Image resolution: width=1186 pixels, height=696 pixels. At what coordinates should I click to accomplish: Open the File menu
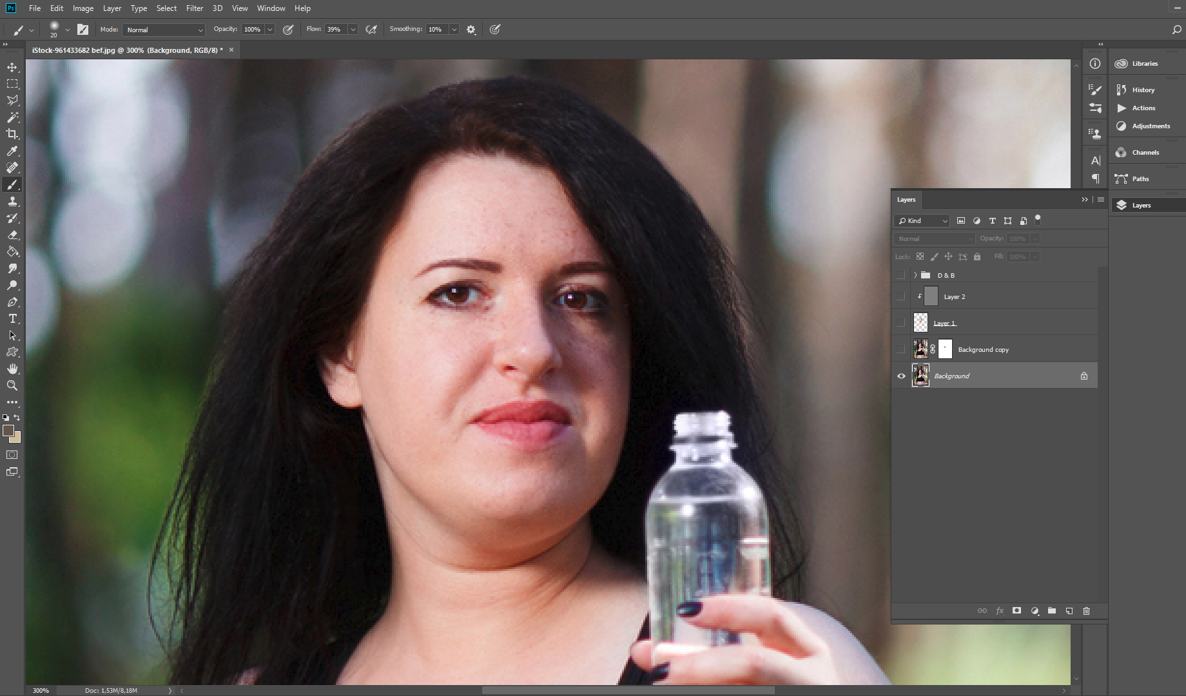point(35,8)
